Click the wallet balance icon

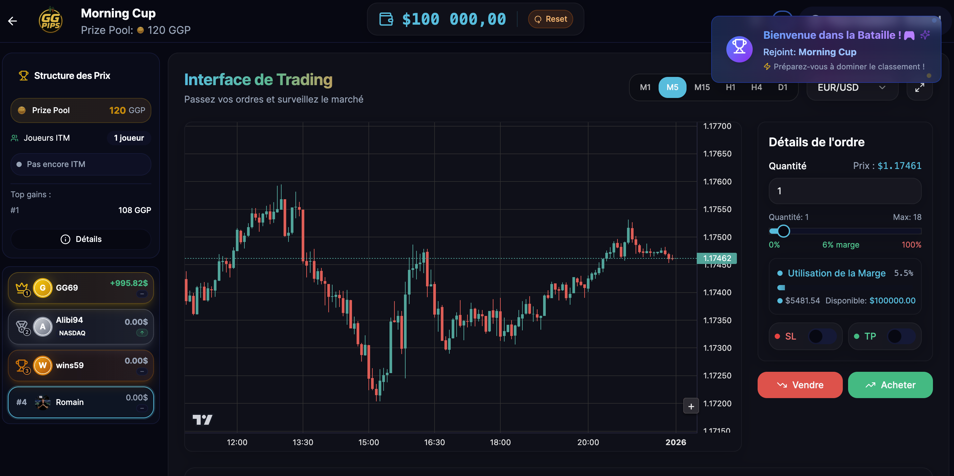386,19
